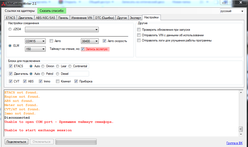
Task: Toggle the Immo checkbox
Action: coord(41,81)
